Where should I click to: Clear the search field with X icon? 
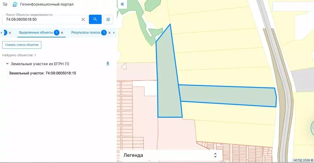tap(83, 19)
